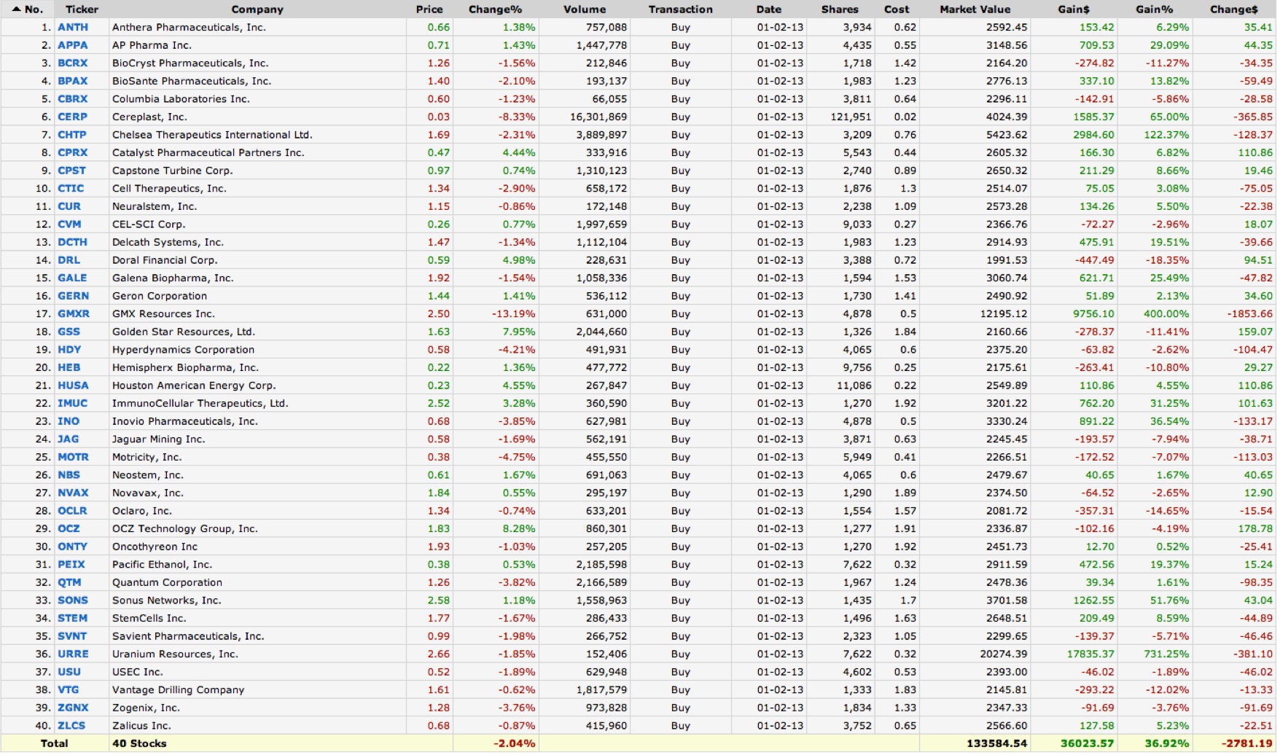Screen dimensions: 1280x755
Task: Open the IMUC ticker link
Action: (73, 404)
